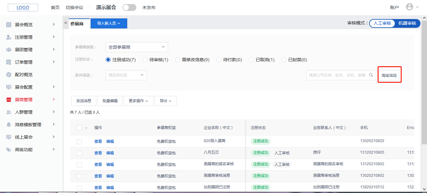Click the 消息模板管理 bell icon

tap(9, 125)
